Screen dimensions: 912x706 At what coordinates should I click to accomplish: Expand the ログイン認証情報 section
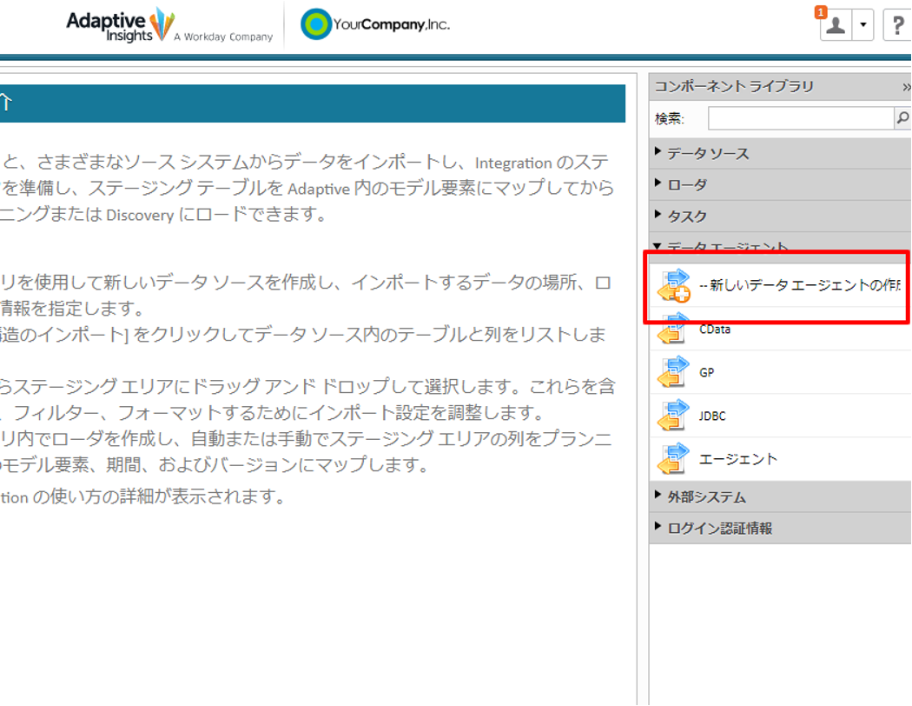click(x=779, y=529)
